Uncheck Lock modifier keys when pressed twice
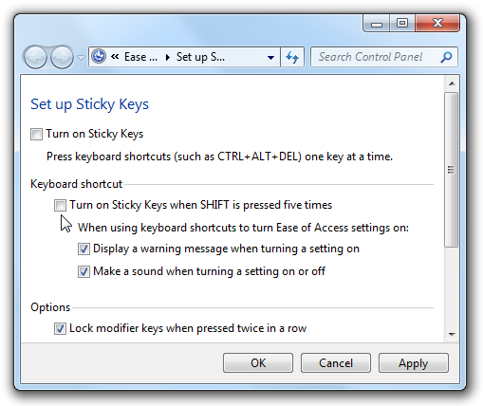 pyautogui.click(x=60, y=328)
